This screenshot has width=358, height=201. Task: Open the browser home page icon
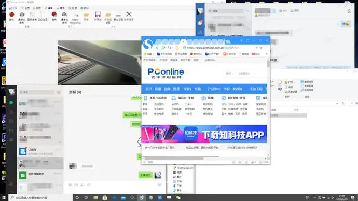coord(177,48)
